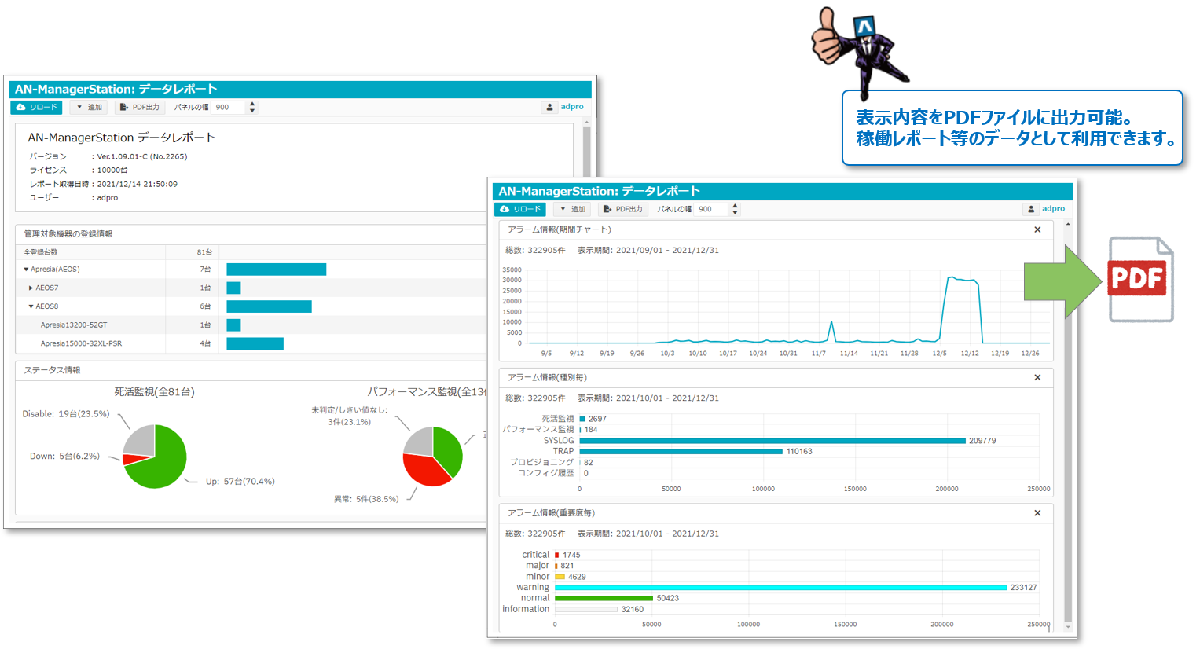The width and height of the screenshot is (1200, 649).
Task: Click ステータス情報 panel title
Action: [52, 370]
